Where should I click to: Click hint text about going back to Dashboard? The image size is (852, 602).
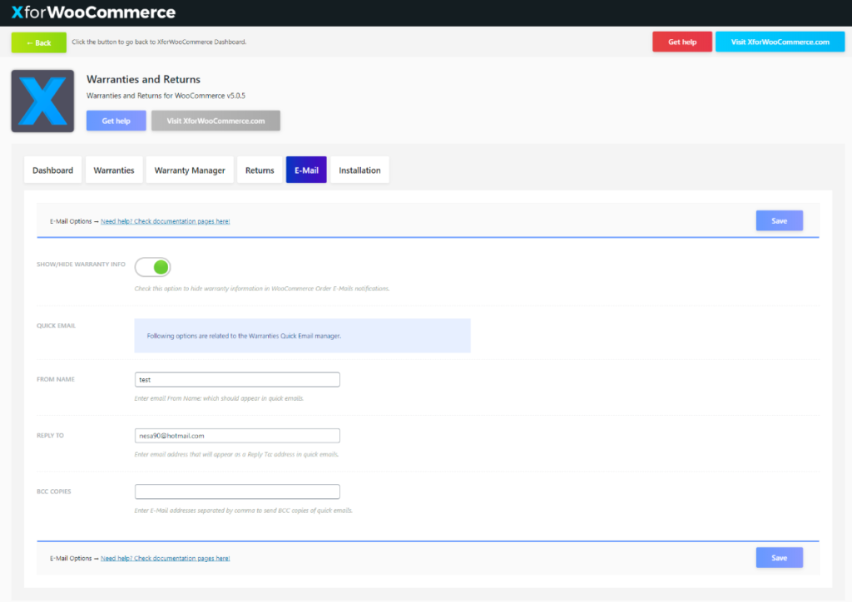[159, 42]
